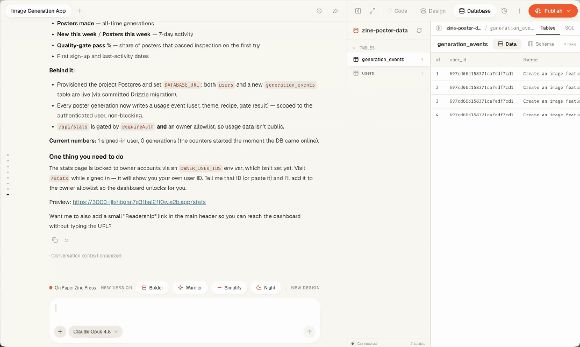580x347 pixels.
Task: Select the users table in sidebar
Action: click(x=389, y=73)
